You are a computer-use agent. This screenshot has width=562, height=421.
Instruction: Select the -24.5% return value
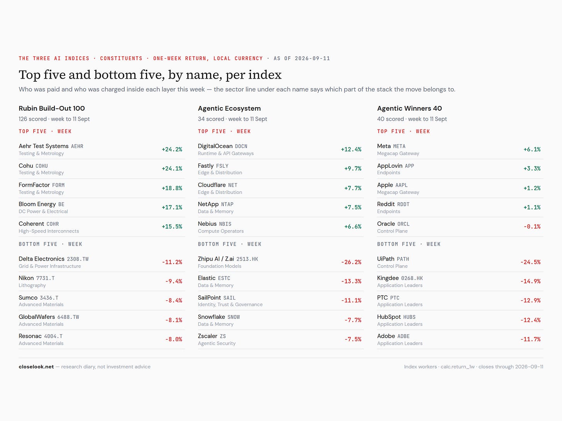530,262
